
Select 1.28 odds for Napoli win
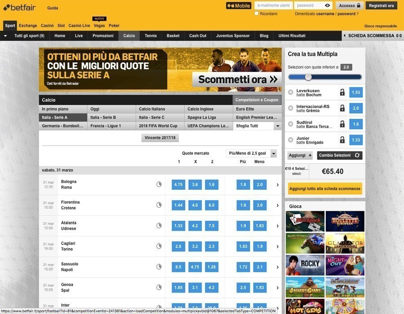click(211, 267)
